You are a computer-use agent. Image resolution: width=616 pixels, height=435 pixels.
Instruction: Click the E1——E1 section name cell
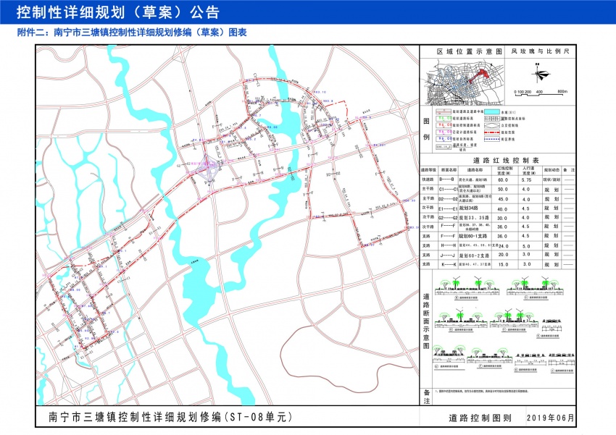tap(447, 208)
